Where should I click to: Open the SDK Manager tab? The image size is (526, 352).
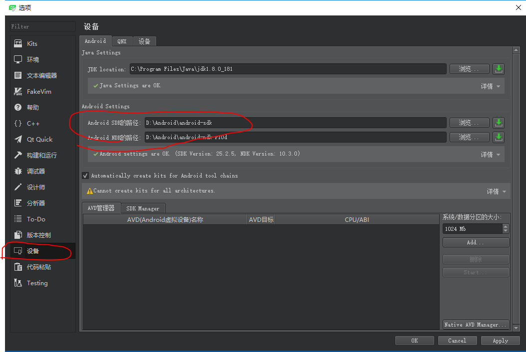(x=143, y=208)
